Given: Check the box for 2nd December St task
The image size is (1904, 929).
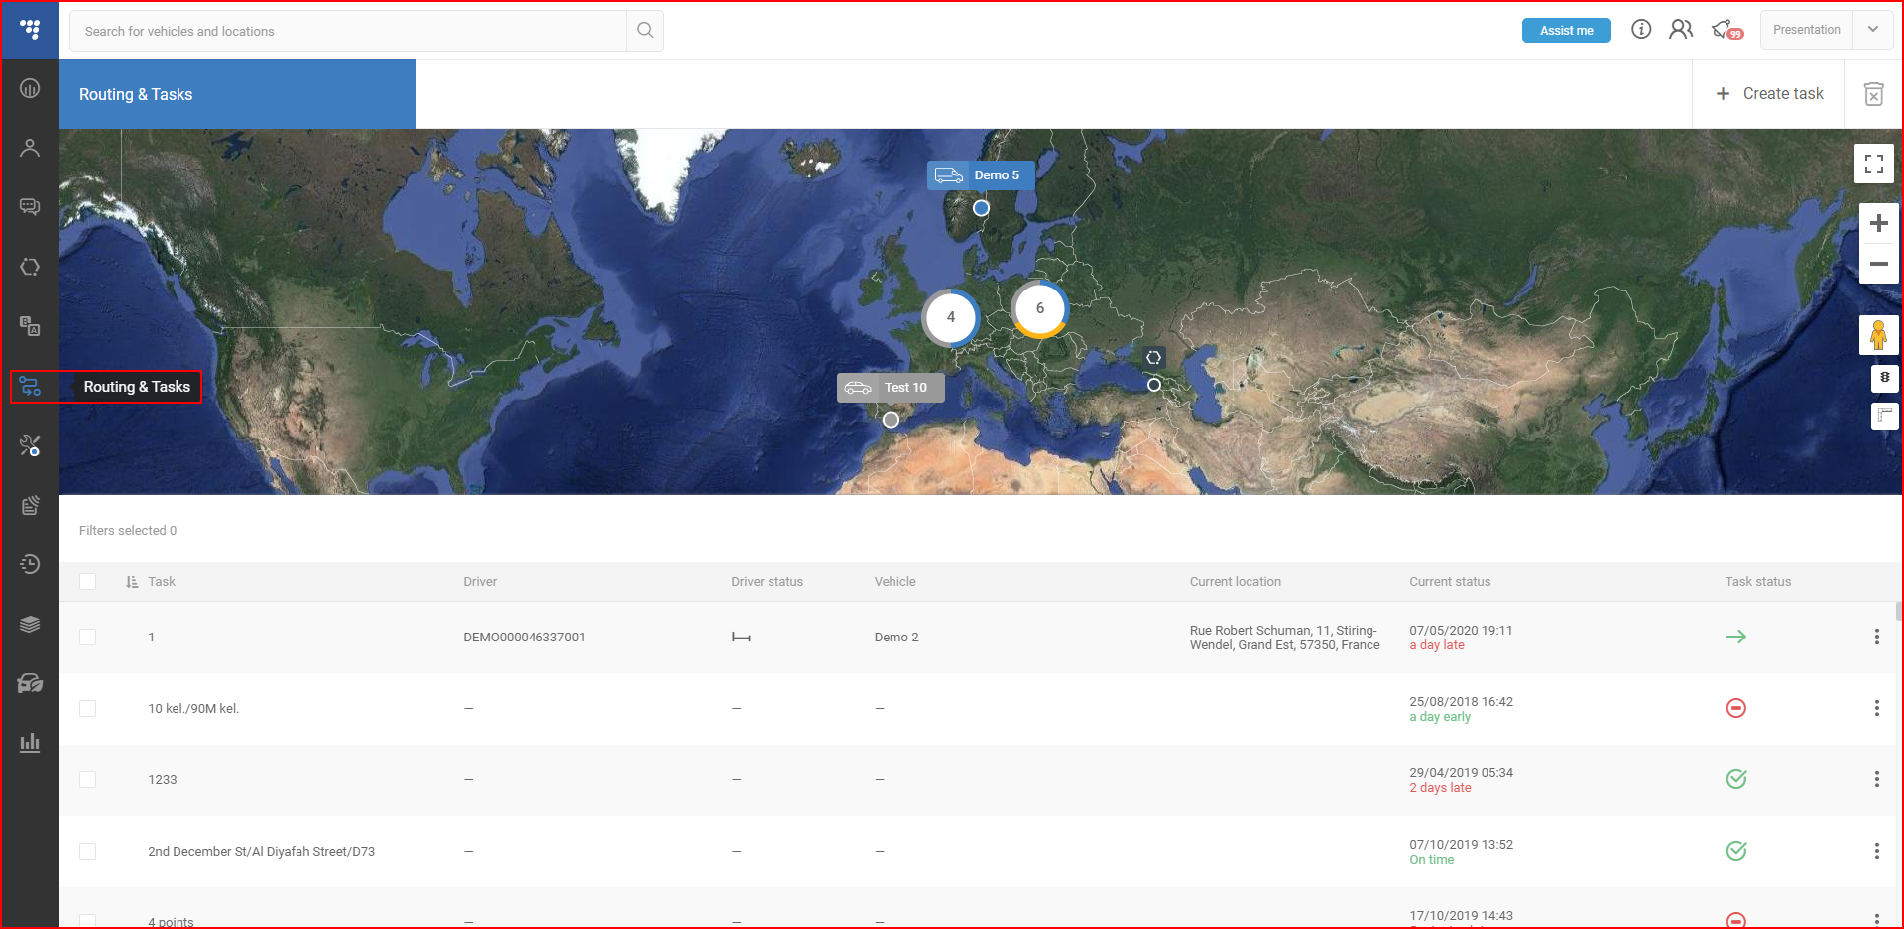Looking at the screenshot, I should pyautogui.click(x=88, y=852).
